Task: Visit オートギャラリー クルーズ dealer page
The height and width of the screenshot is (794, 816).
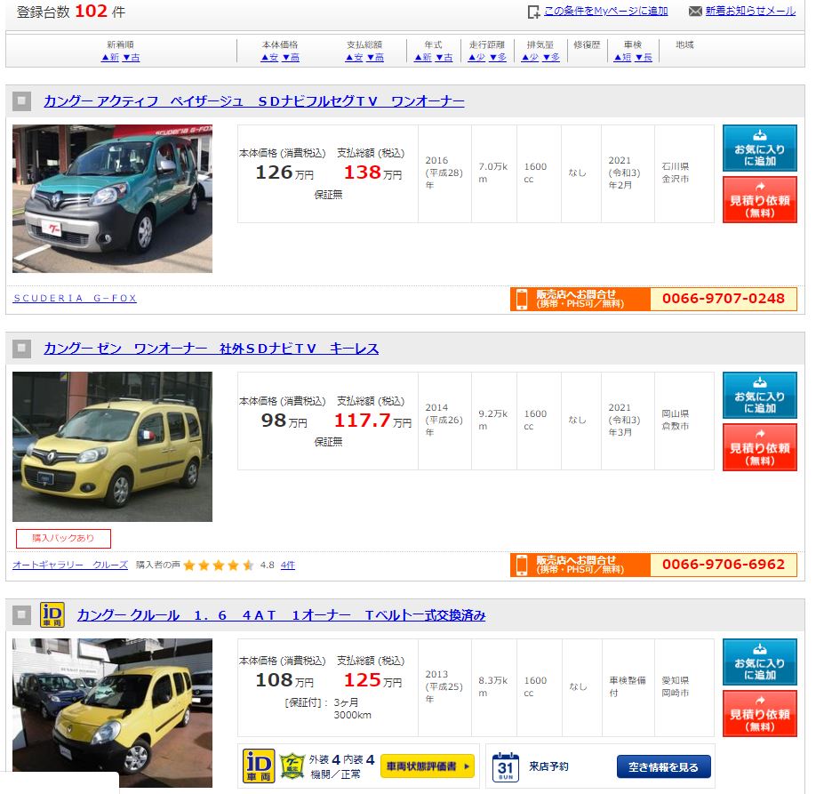Action: (x=70, y=565)
